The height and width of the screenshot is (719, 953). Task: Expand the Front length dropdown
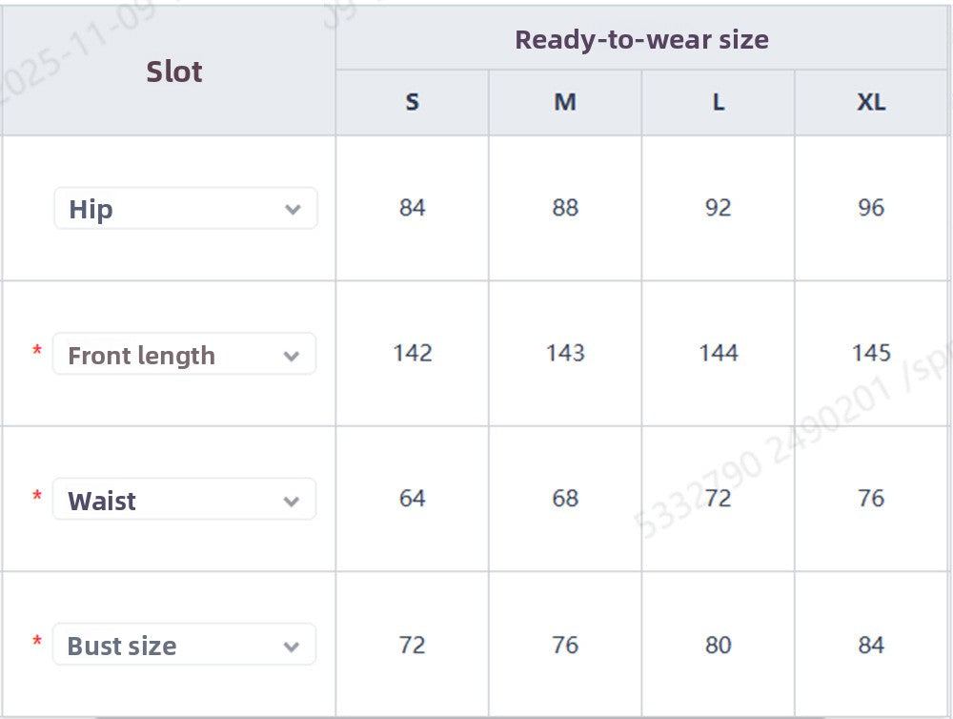[184, 354]
